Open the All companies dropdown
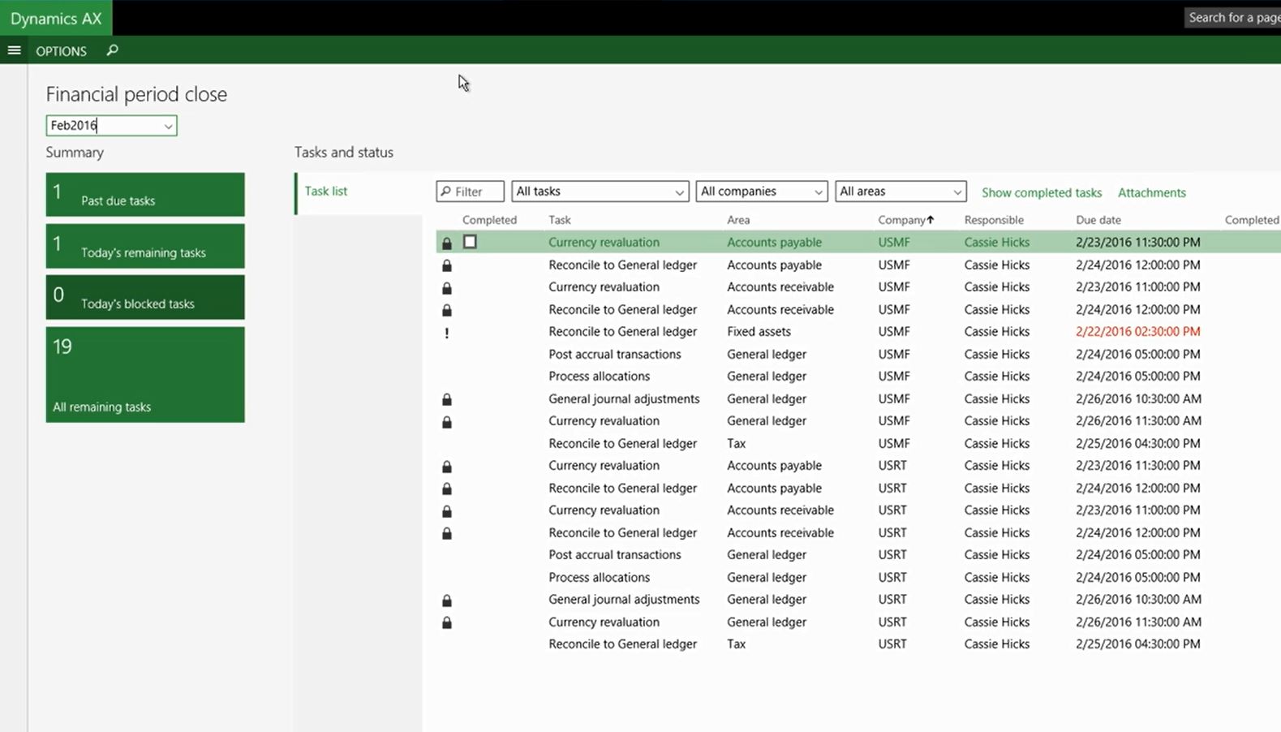Viewport: 1281px width, 732px height. click(x=761, y=192)
